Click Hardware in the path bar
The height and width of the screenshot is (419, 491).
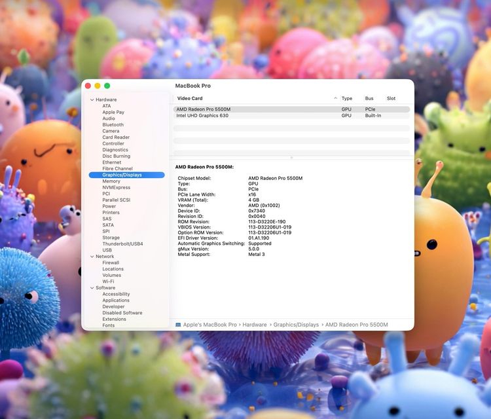coord(255,325)
